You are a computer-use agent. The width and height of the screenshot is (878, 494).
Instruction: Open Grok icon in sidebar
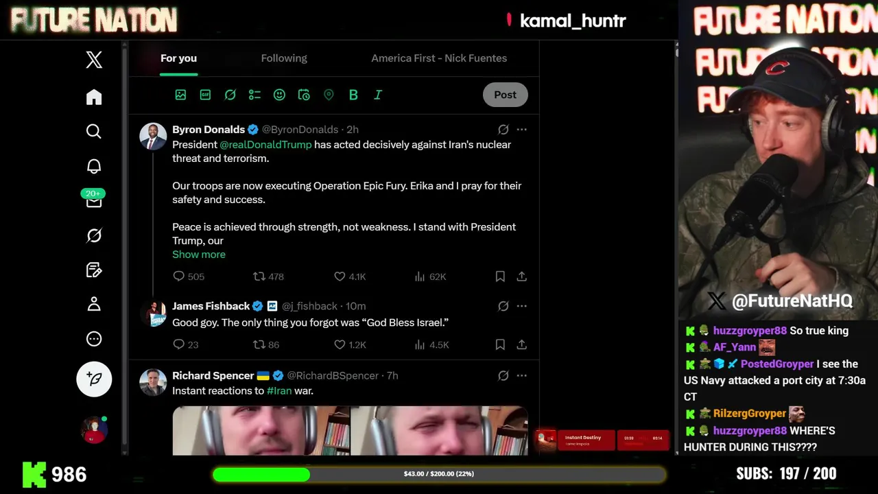(x=94, y=235)
